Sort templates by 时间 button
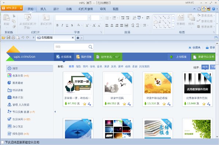The height and width of the screenshot is (145, 219). [x=205, y=67]
